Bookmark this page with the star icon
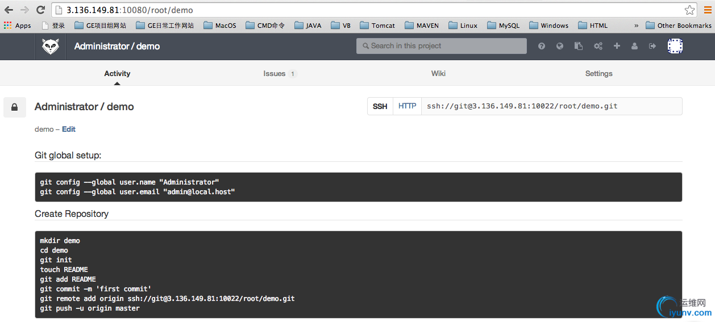The width and height of the screenshot is (715, 322). 689,10
